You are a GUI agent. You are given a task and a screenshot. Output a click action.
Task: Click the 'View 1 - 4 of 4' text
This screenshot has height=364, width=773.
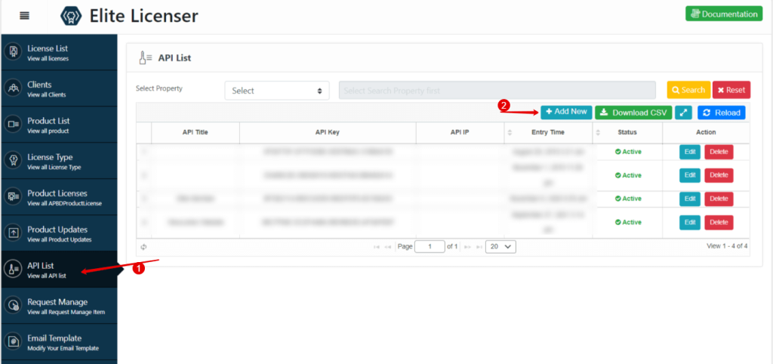[x=727, y=245]
